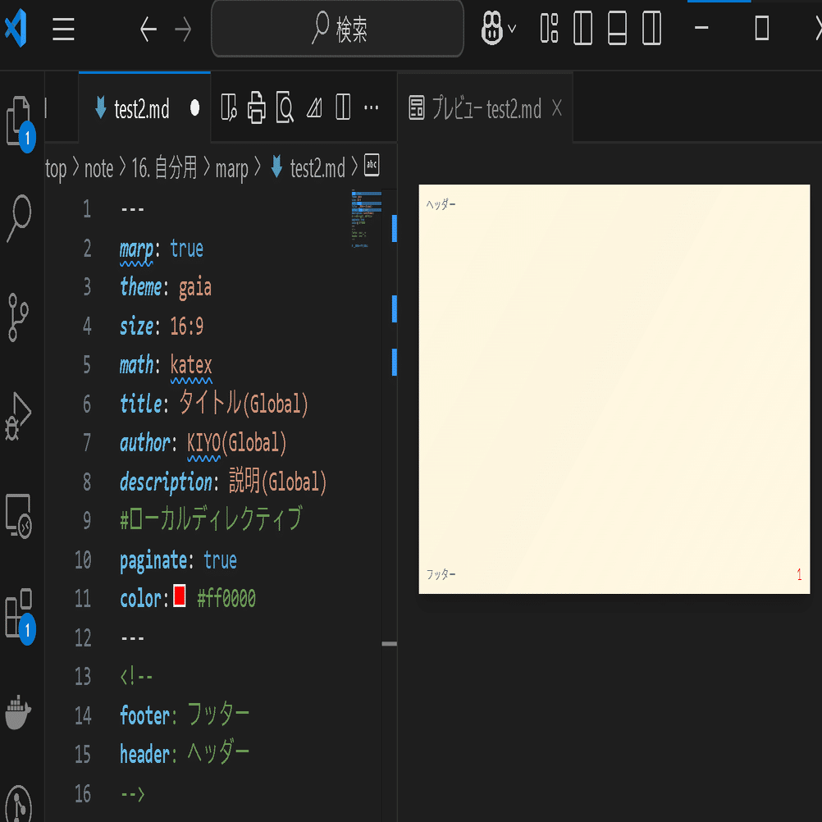Click the 検索 search box
Image resolution: width=822 pixels, height=822 pixels.
(x=338, y=29)
